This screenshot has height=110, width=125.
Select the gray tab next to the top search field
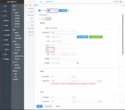point(41,2)
